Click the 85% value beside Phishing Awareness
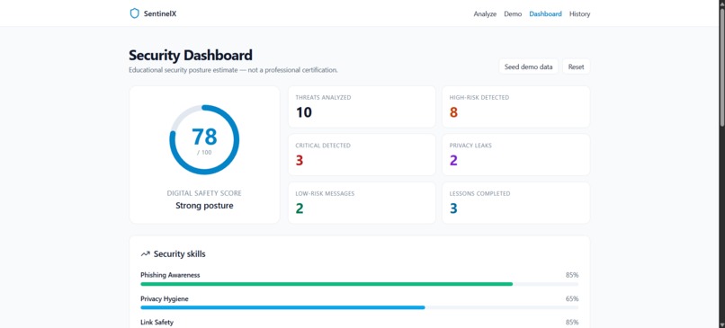Viewport: 725px width, 328px height. click(572, 275)
